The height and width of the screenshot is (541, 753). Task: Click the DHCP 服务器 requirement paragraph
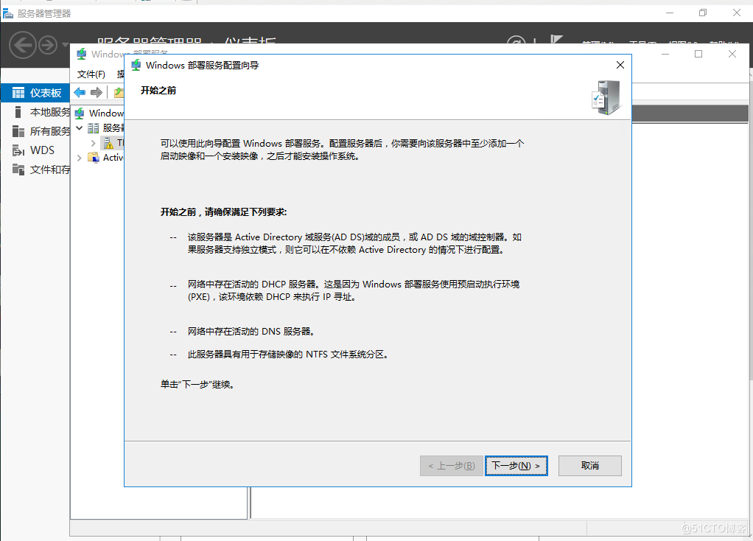pos(354,290)
